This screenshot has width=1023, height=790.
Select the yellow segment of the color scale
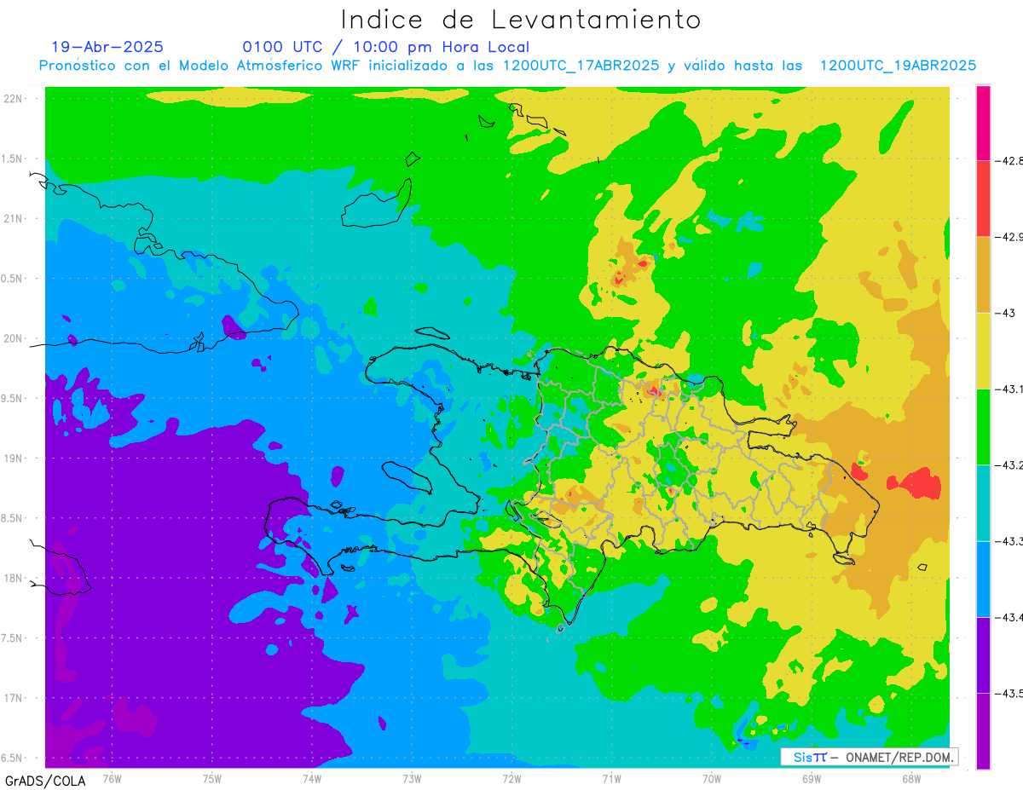(983, 350)
